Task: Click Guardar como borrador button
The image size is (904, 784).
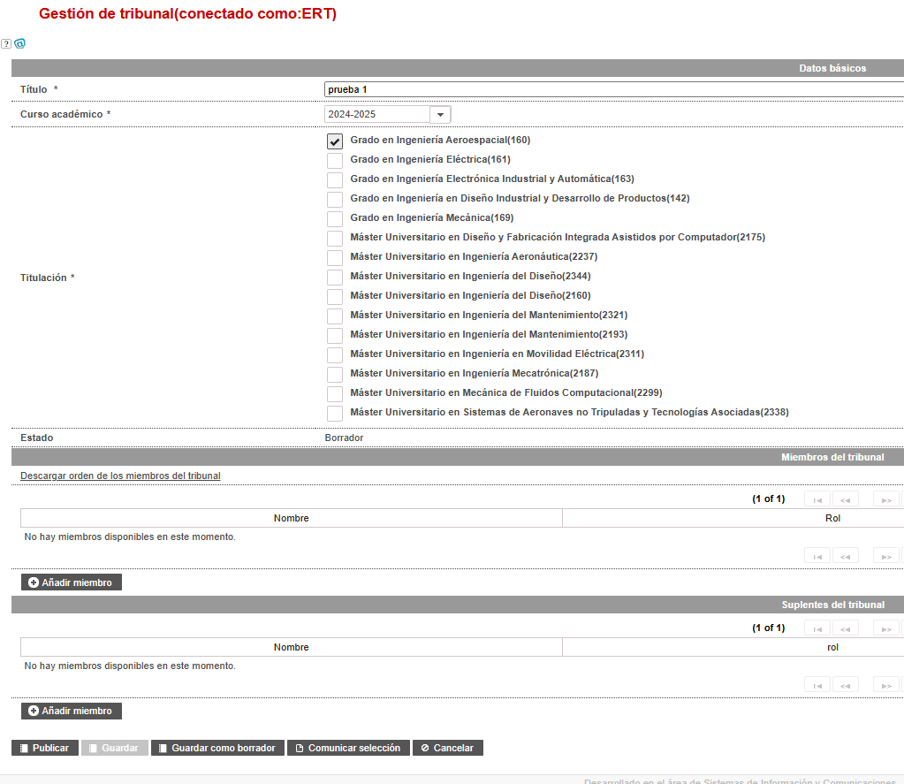Action: [217, 748]
